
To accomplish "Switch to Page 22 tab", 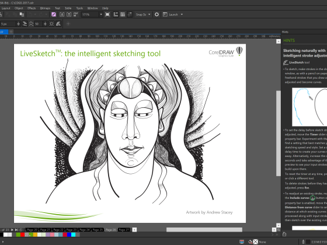I will (58, 230).
